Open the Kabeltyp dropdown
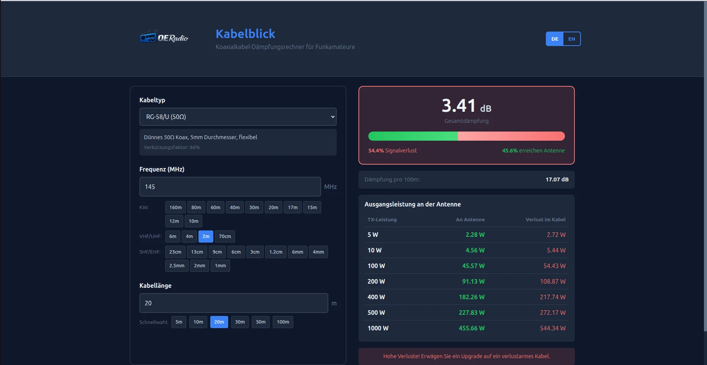The image size is (707, 365). pyautogui.click(x=238, y=117)
